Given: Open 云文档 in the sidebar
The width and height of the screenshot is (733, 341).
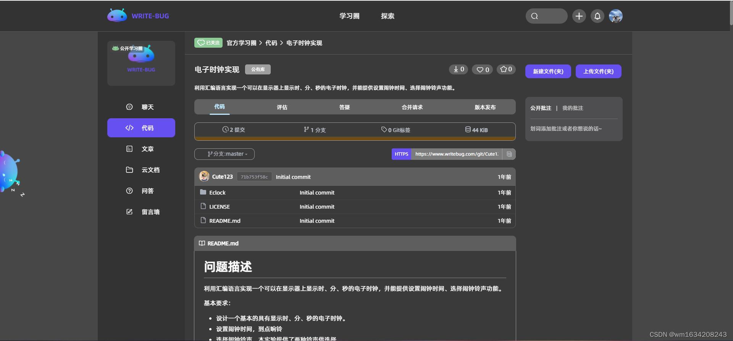Looking at the screenshot, I should point(141,170).
